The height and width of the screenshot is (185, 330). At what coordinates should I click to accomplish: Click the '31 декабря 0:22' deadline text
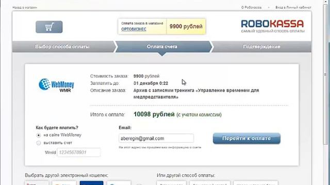pos(151,83)
